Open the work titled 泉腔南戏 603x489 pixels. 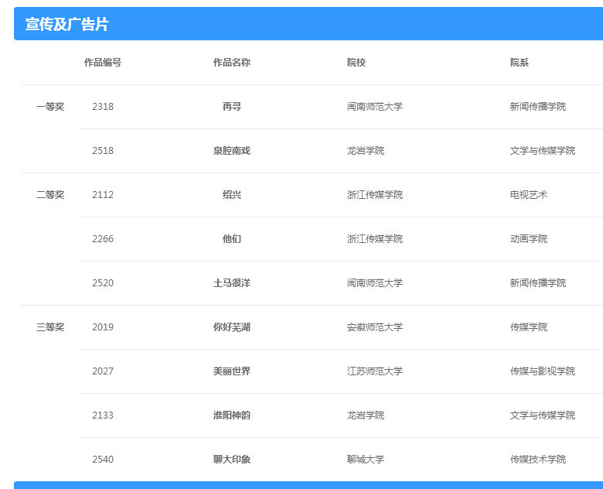232,151
